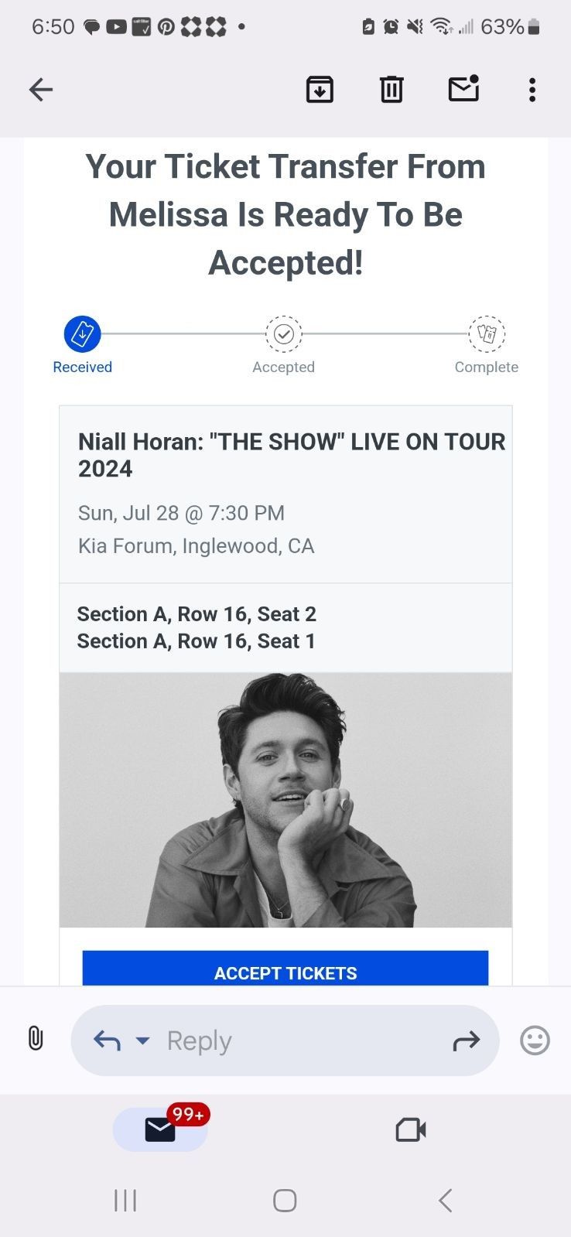
Task: Forward the email with the forward arrow
Action: click(467, 1041)
